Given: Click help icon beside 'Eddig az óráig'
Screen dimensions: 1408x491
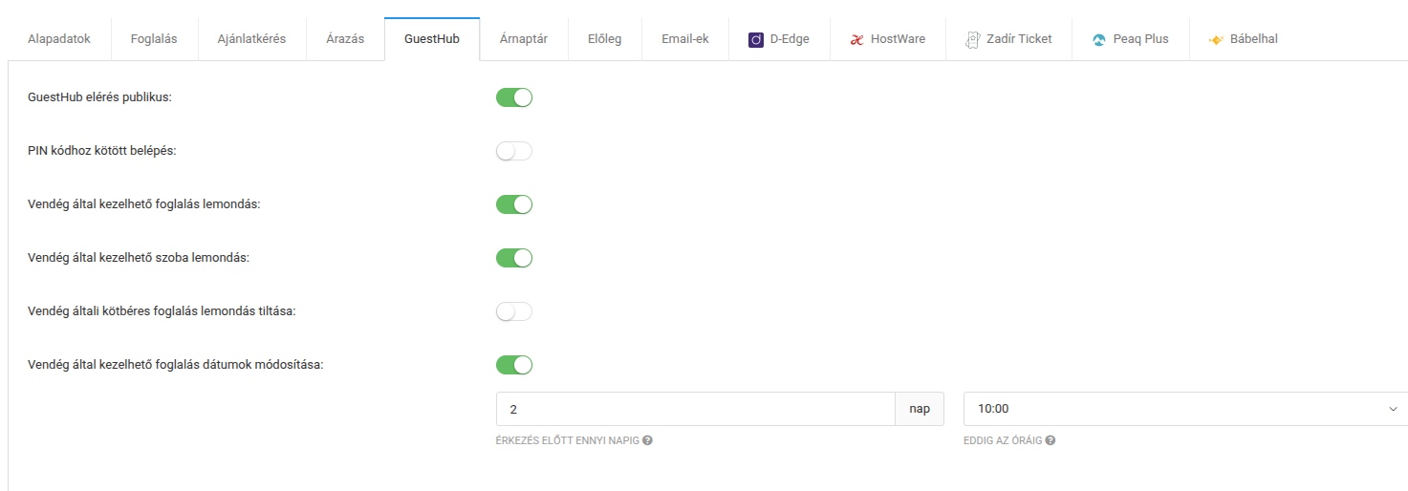Looking at the screenshot, I should tap(1051, 440).
